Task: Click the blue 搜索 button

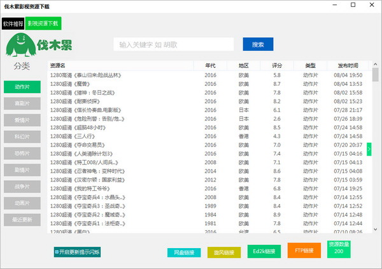Action: 258,44
